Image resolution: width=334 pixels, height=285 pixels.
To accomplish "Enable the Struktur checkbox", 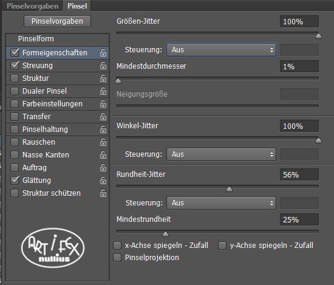I will coord(15,78).
